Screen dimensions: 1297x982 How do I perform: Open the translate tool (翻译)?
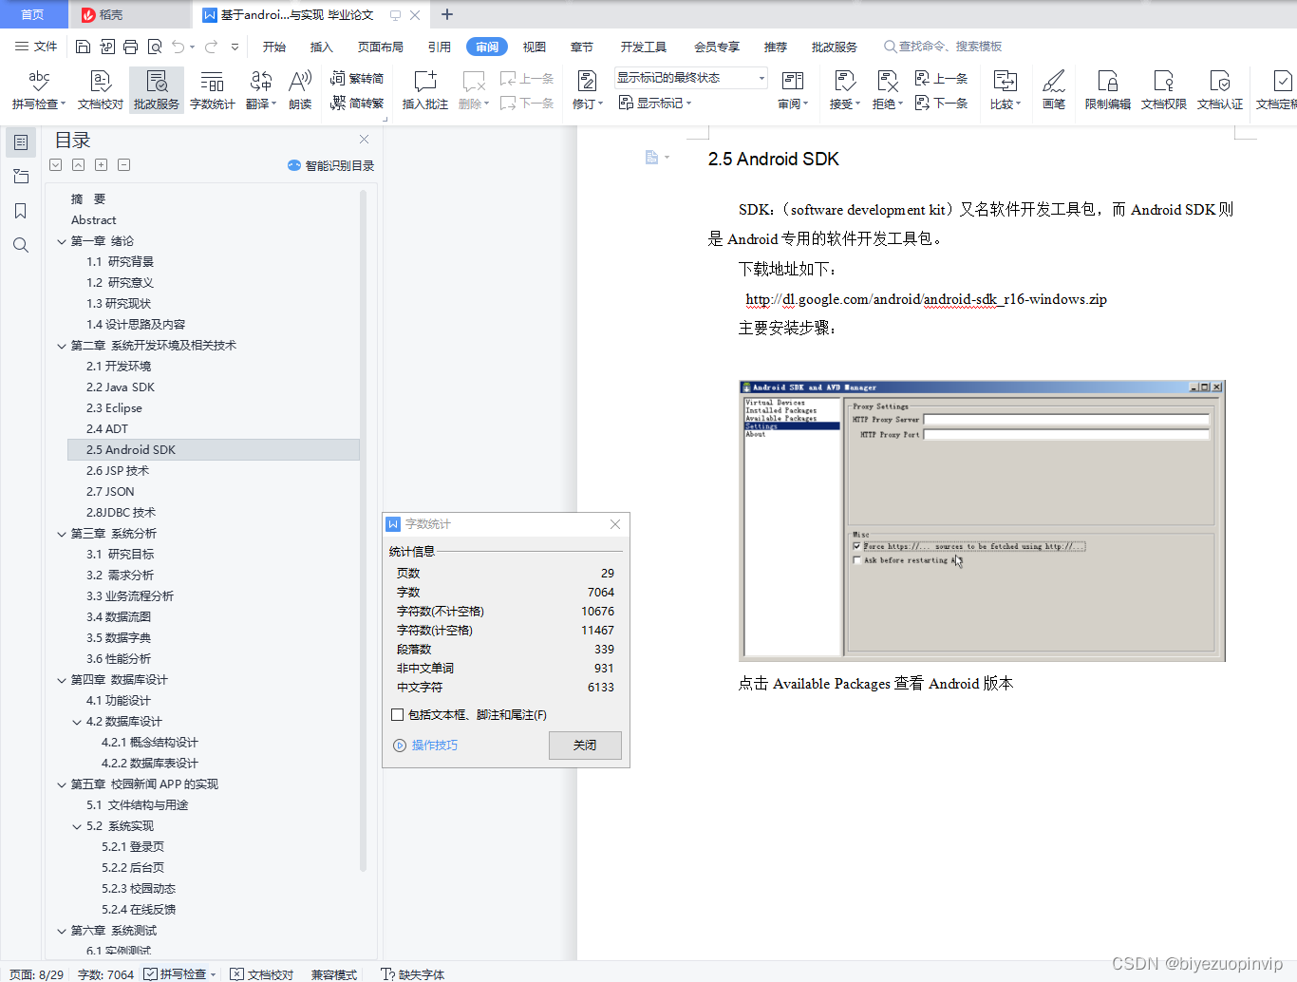(x=261, y=90)
